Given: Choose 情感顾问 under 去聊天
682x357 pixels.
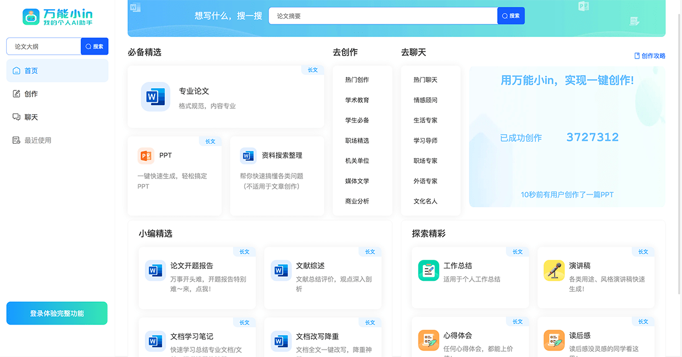Looking at the screenshot, I should click(x=425, y=100).
